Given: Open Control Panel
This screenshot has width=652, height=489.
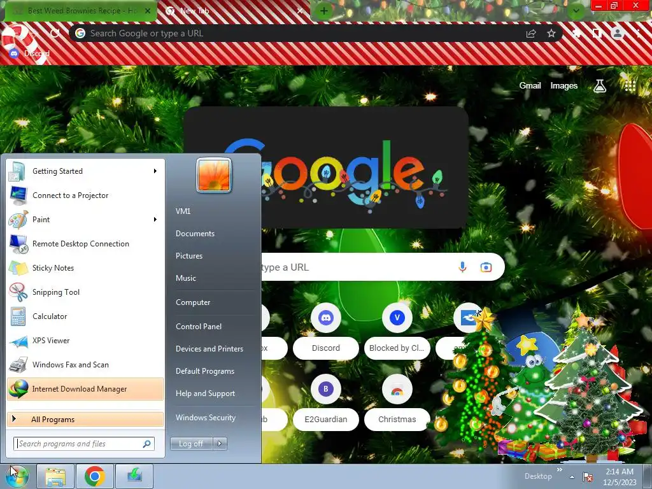Looking at the screenshot, I should [x=199, y=327].
